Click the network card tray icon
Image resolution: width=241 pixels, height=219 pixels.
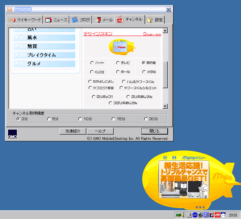coord(178,215)
